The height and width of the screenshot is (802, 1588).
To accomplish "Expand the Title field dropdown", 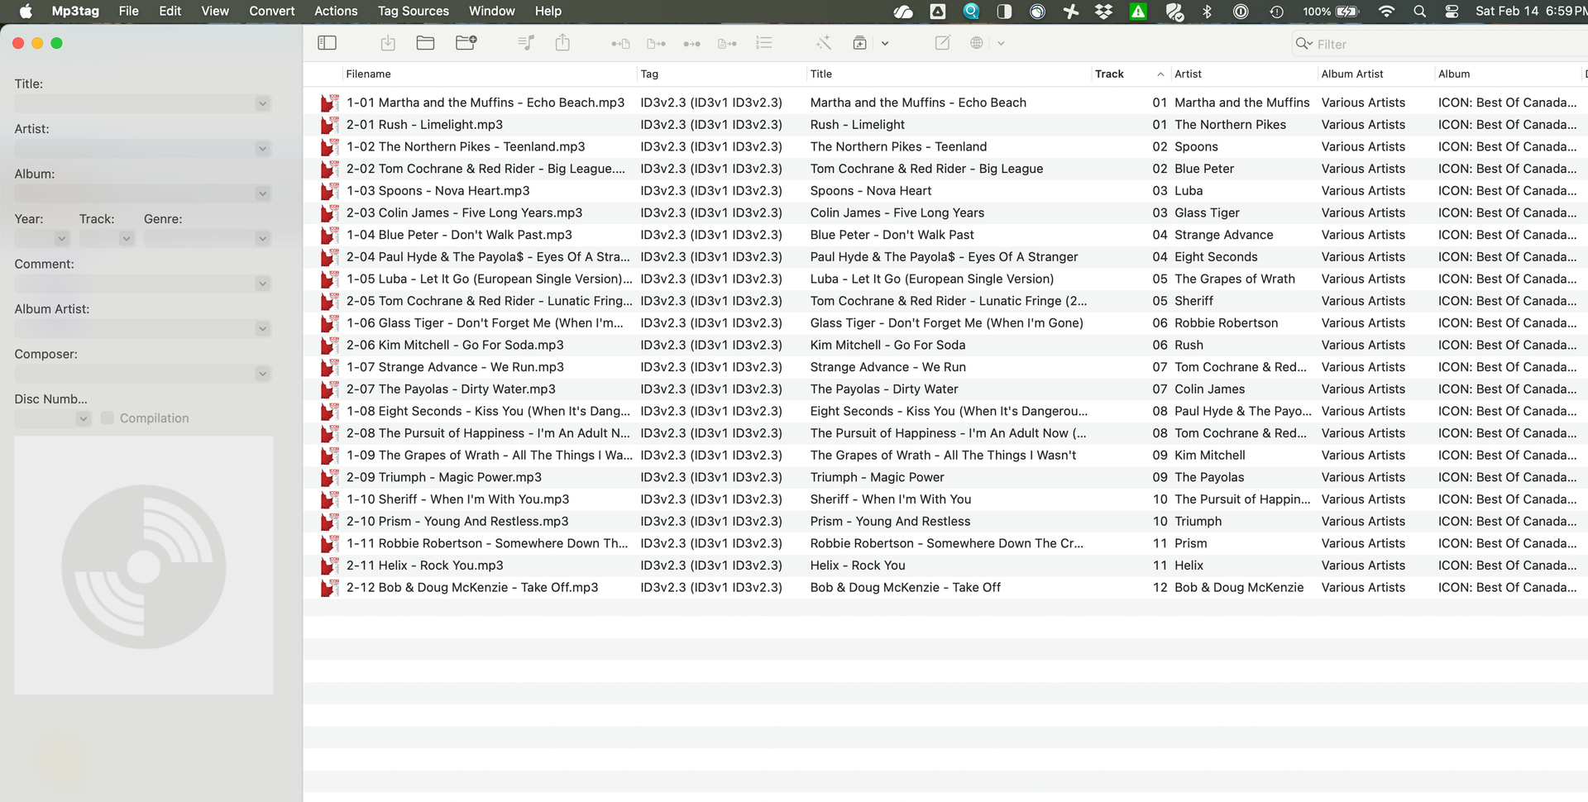I will tap(262, 103).
